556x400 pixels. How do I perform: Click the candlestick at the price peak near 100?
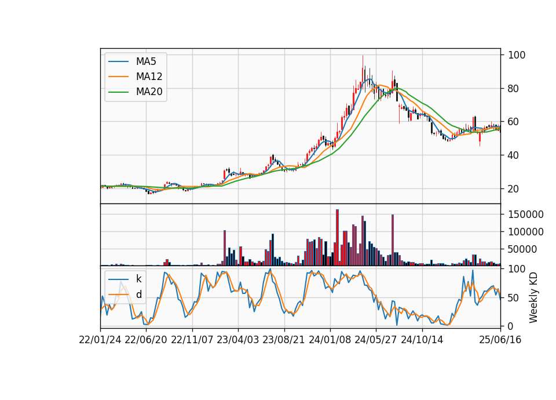click(x=363, y=73)
